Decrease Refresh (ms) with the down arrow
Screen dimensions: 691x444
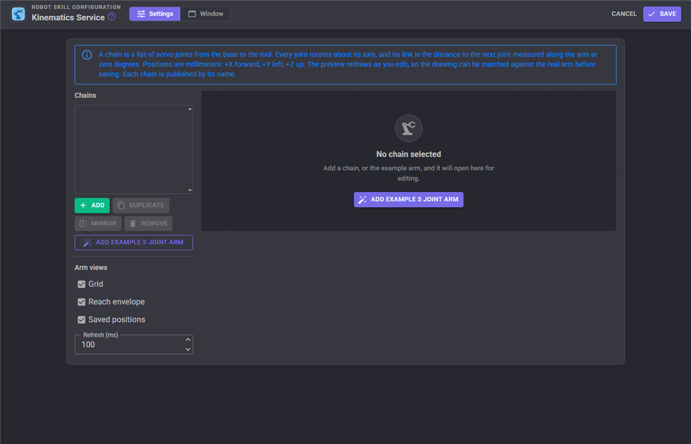click(x=188, y=350)
